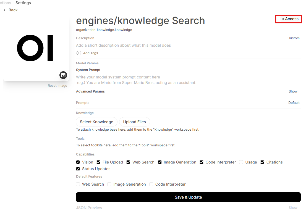
Task: Enable the Usage capability checkbox
Action: pos(241,162)
